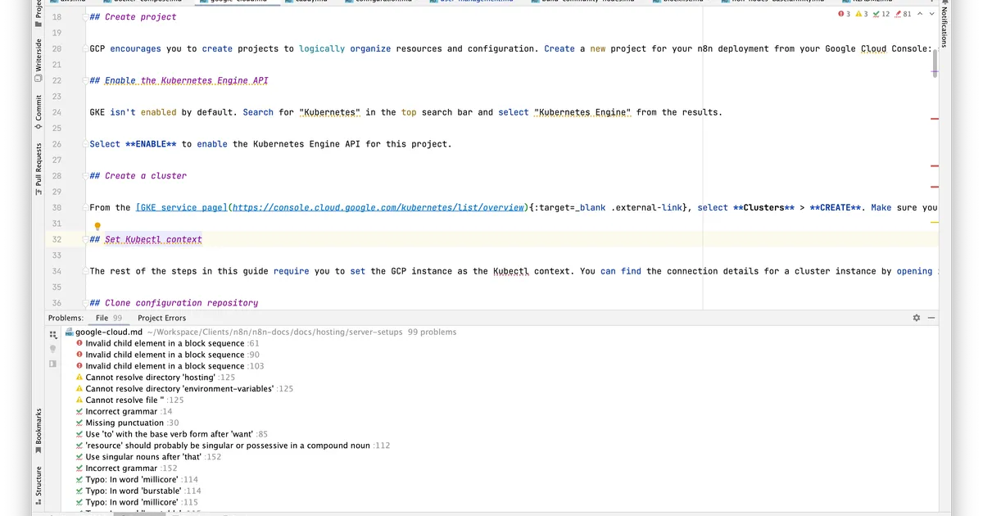This screenshot has height=516, width=983.
Task: Toggle editor preview in Problems toolbar
Action: tap(54, 364)
